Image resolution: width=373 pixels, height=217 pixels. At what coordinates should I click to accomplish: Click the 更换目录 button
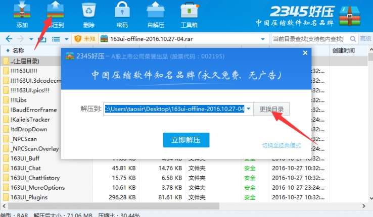271,109
